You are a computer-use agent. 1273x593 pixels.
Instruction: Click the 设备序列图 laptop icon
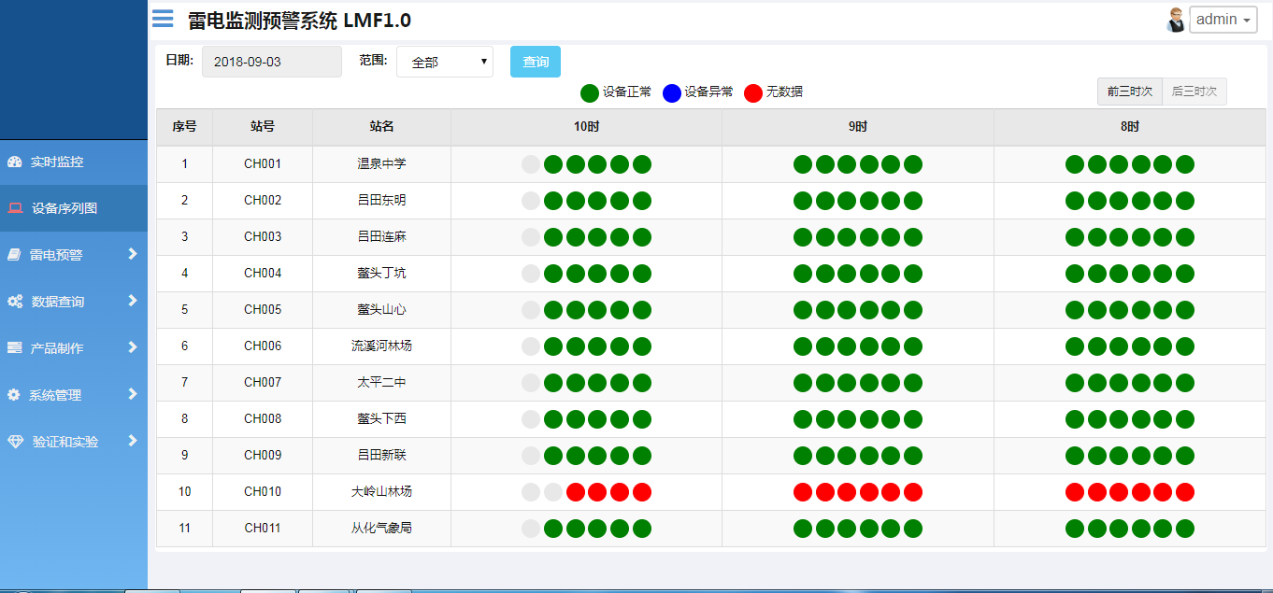(x=15, y=208)
